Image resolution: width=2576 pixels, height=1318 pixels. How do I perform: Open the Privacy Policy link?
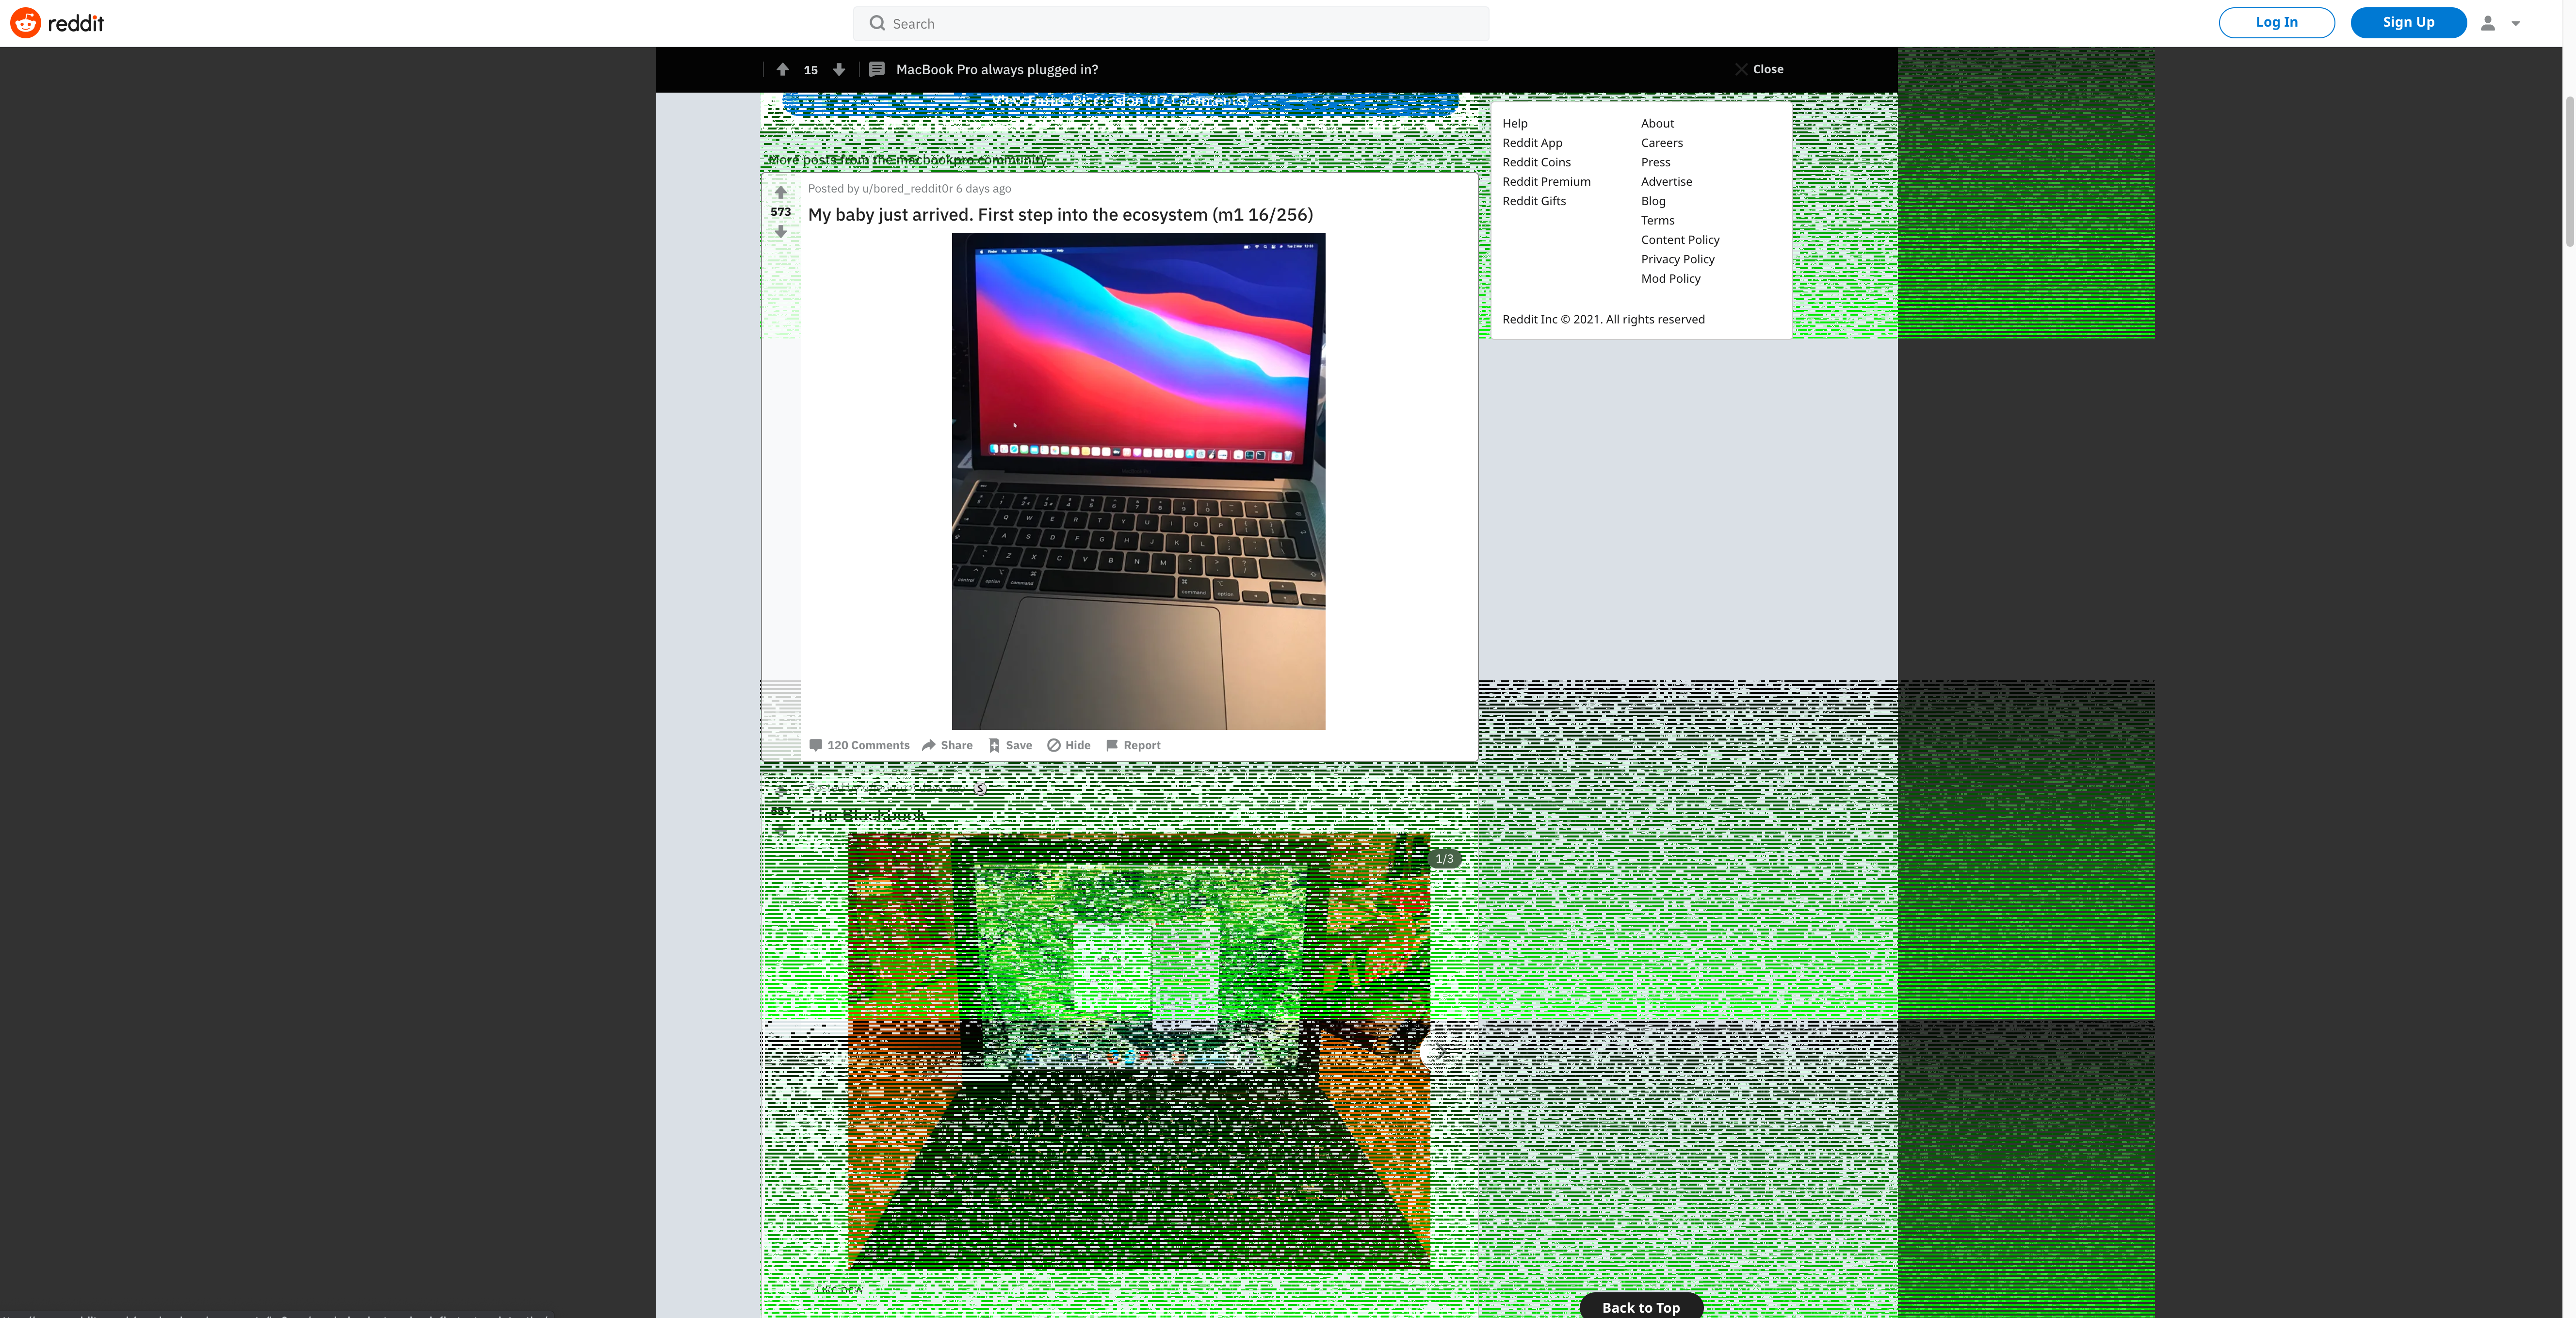tap(1677, 259)
